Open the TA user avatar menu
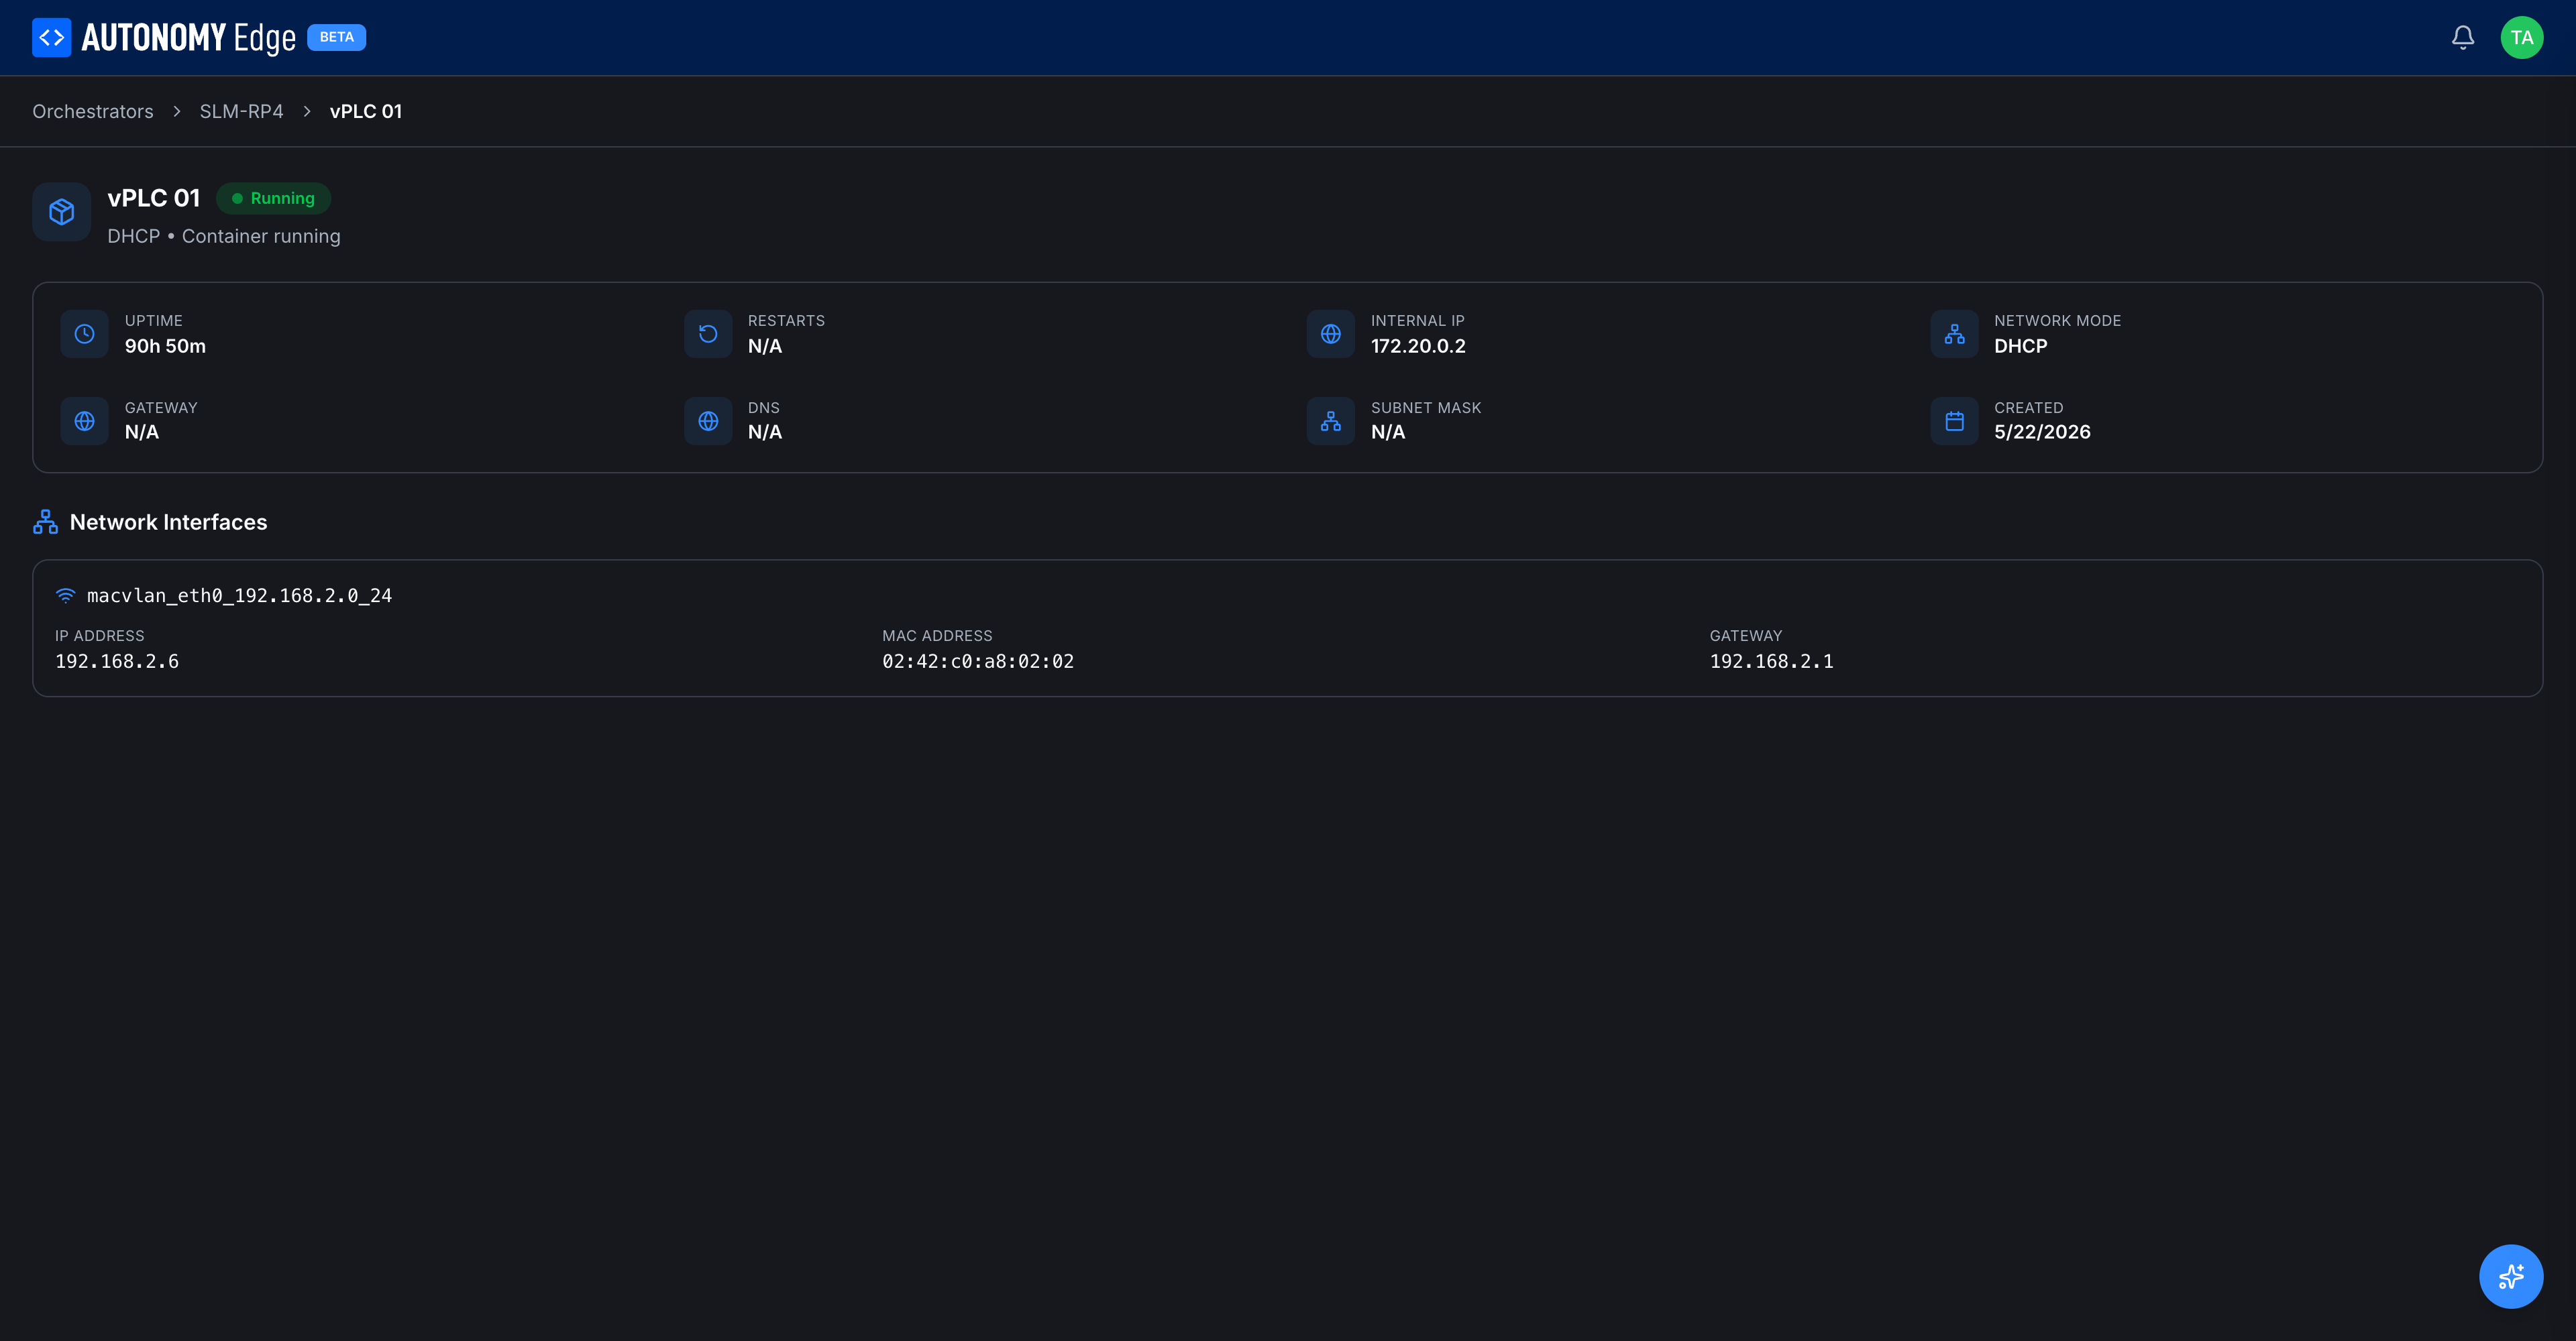The width and height of the screenshot is (2576, 1341). coord(2522,38)
